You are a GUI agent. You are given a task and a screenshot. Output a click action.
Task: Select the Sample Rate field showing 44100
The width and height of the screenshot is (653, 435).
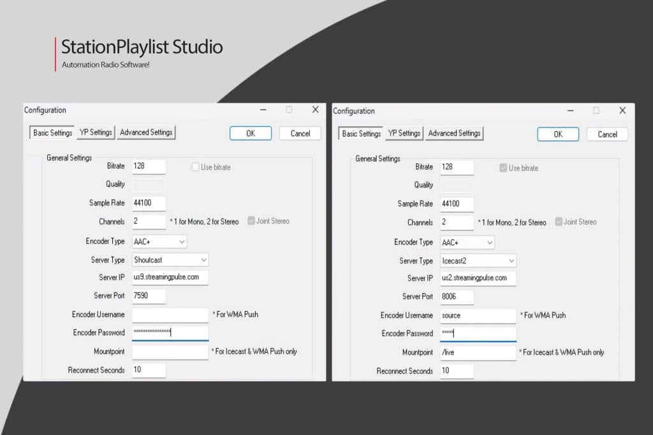tap(148, 203)
